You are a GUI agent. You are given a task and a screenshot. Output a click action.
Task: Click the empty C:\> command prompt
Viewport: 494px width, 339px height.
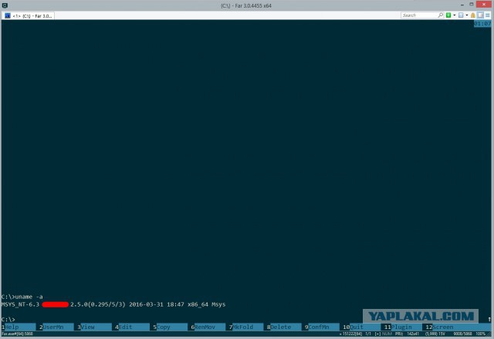tap(8, 320)
